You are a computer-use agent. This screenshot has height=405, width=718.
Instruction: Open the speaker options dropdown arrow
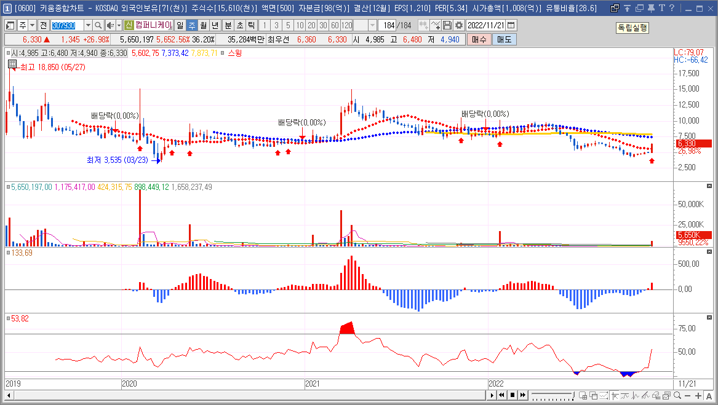click(x=119, y=26)
